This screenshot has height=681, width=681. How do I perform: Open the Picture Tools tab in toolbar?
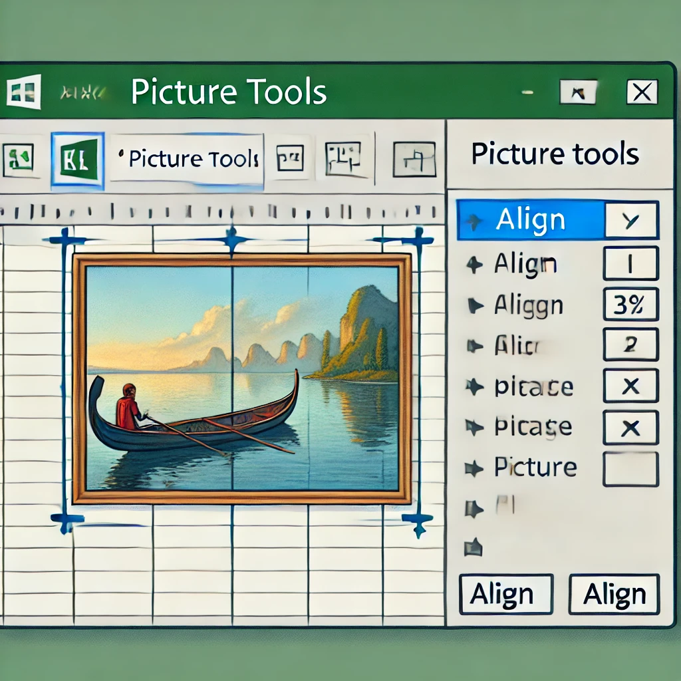tap(187, 159)
